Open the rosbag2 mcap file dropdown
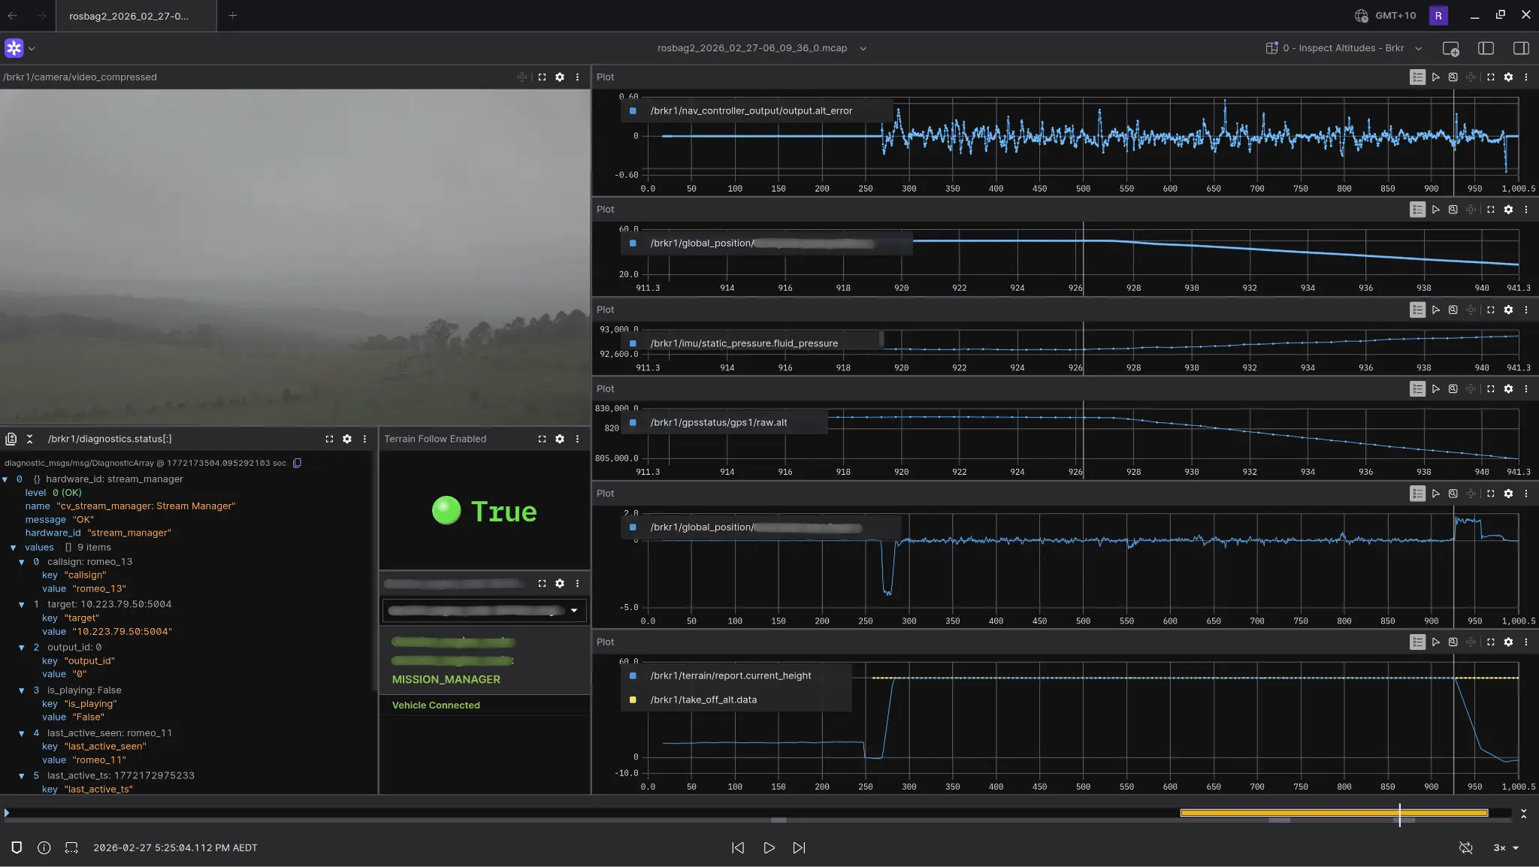This screenshot has height=867, width=1539. point(863,48)
